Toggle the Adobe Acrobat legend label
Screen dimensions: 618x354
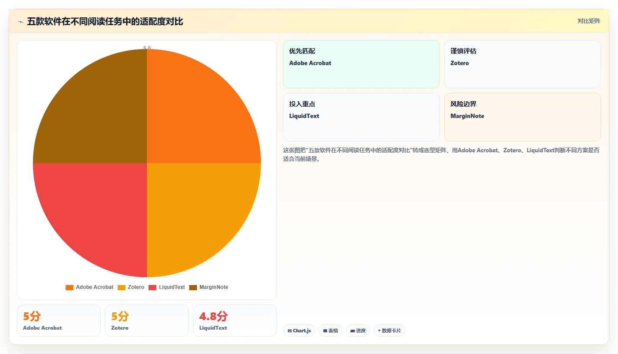[x=94, y=287]
